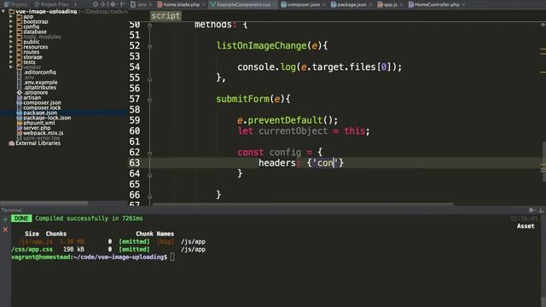This screenshot has height=307, width=546.
Task: Click the icon next to artisan file
Action: click(20, 97)
